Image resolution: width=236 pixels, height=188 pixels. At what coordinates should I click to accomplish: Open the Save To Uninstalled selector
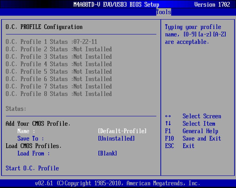[x=116, y=138]
